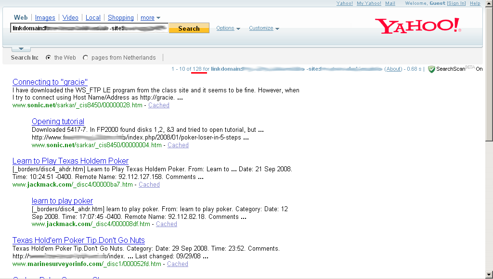Expand the Customize dropdown
This screenshot has width=493, height=279.
264,28
